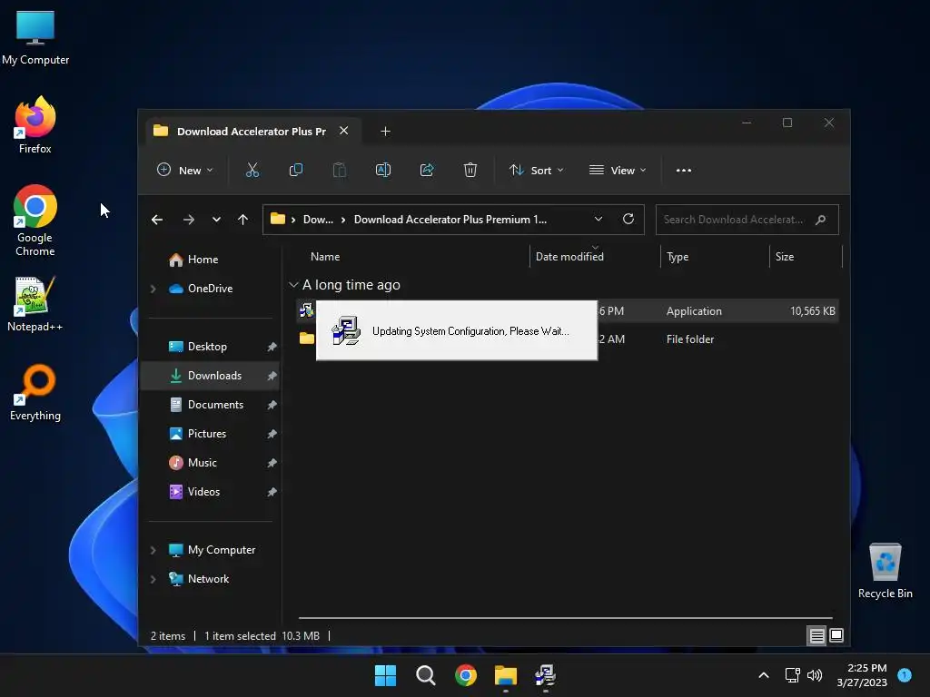This screenshot has width=930, height=697.
Task: Expand Network in the navigation pane
Action: pyautogui.click(x=153, y=579)
